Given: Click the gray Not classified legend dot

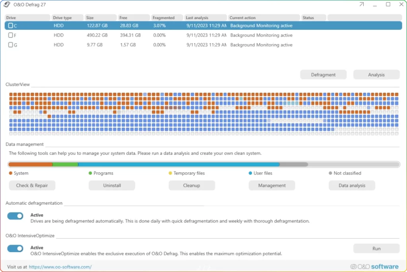Looking at the screenshot, I should 331,173.
